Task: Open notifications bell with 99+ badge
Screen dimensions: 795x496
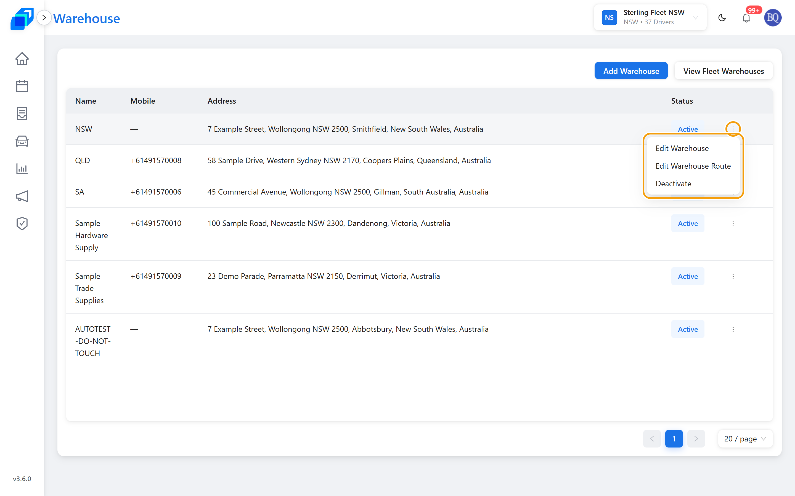Action: pyautogui.click(x=746, y=18)
